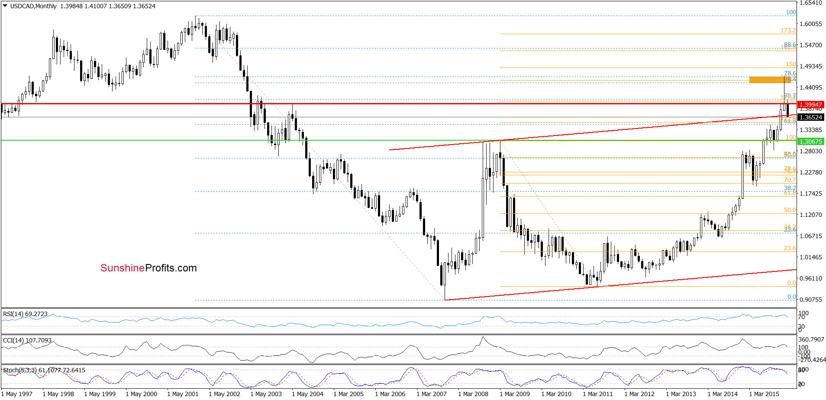Click the blue 100 Fibonacci label at top
The height and width of the screenshot is (400, 826).
point(791,13)
